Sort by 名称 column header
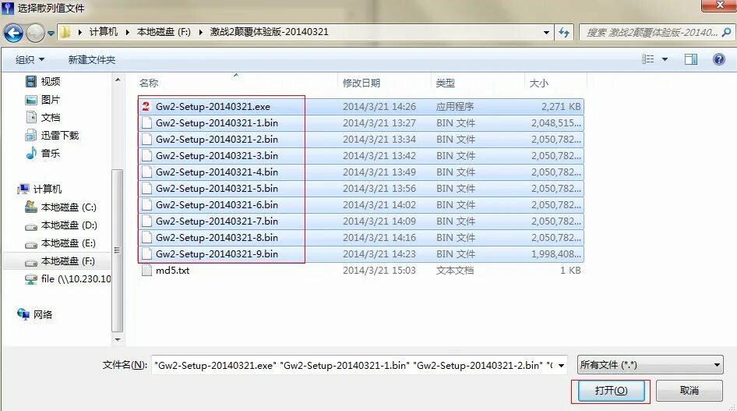 pyautogui.click(x=149, y=83)
